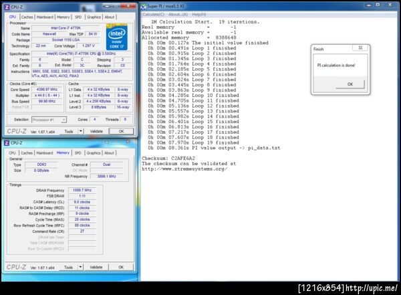Click the Package Socket 1150 LGA field

pos(66,40)
